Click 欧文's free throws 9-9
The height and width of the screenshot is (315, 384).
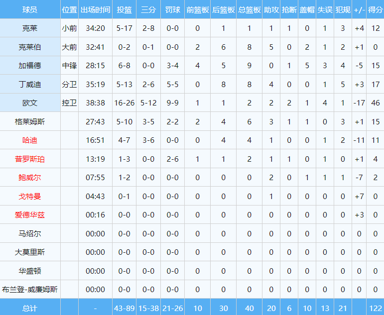pyautogui.click(x=173, y=103)
